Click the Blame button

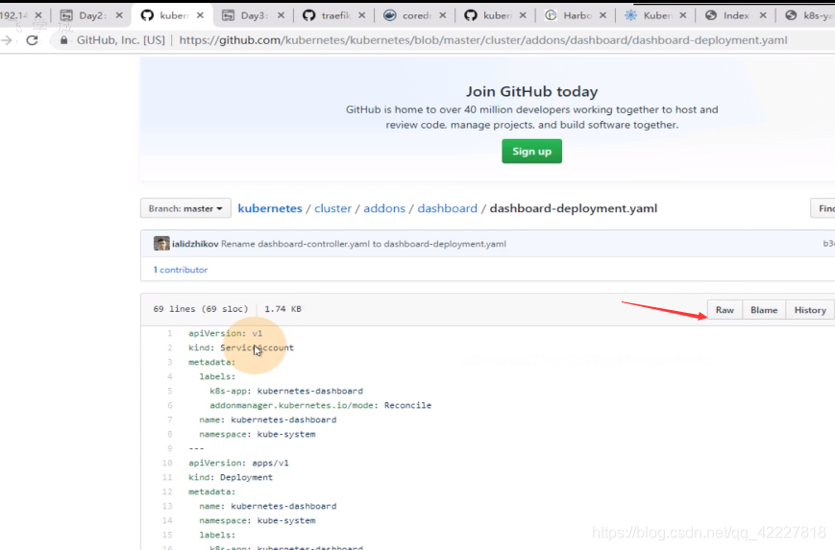pos(764,310)
